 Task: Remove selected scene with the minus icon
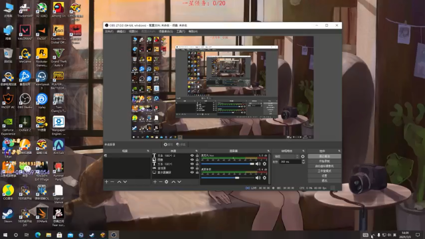pos(112,182)
